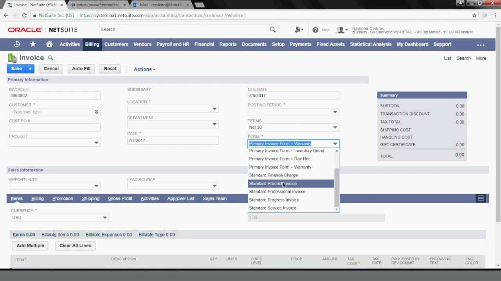
Task: Expand the Customer field double-arrow
Action: 96,112
